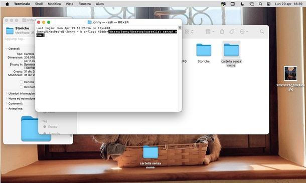Open the Vista menu
The width and height of the screenshot is (306, 183).
point(69,4)
